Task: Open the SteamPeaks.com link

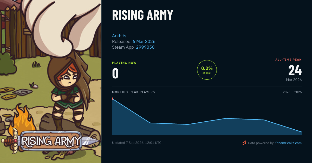Action: click(288, 143)
